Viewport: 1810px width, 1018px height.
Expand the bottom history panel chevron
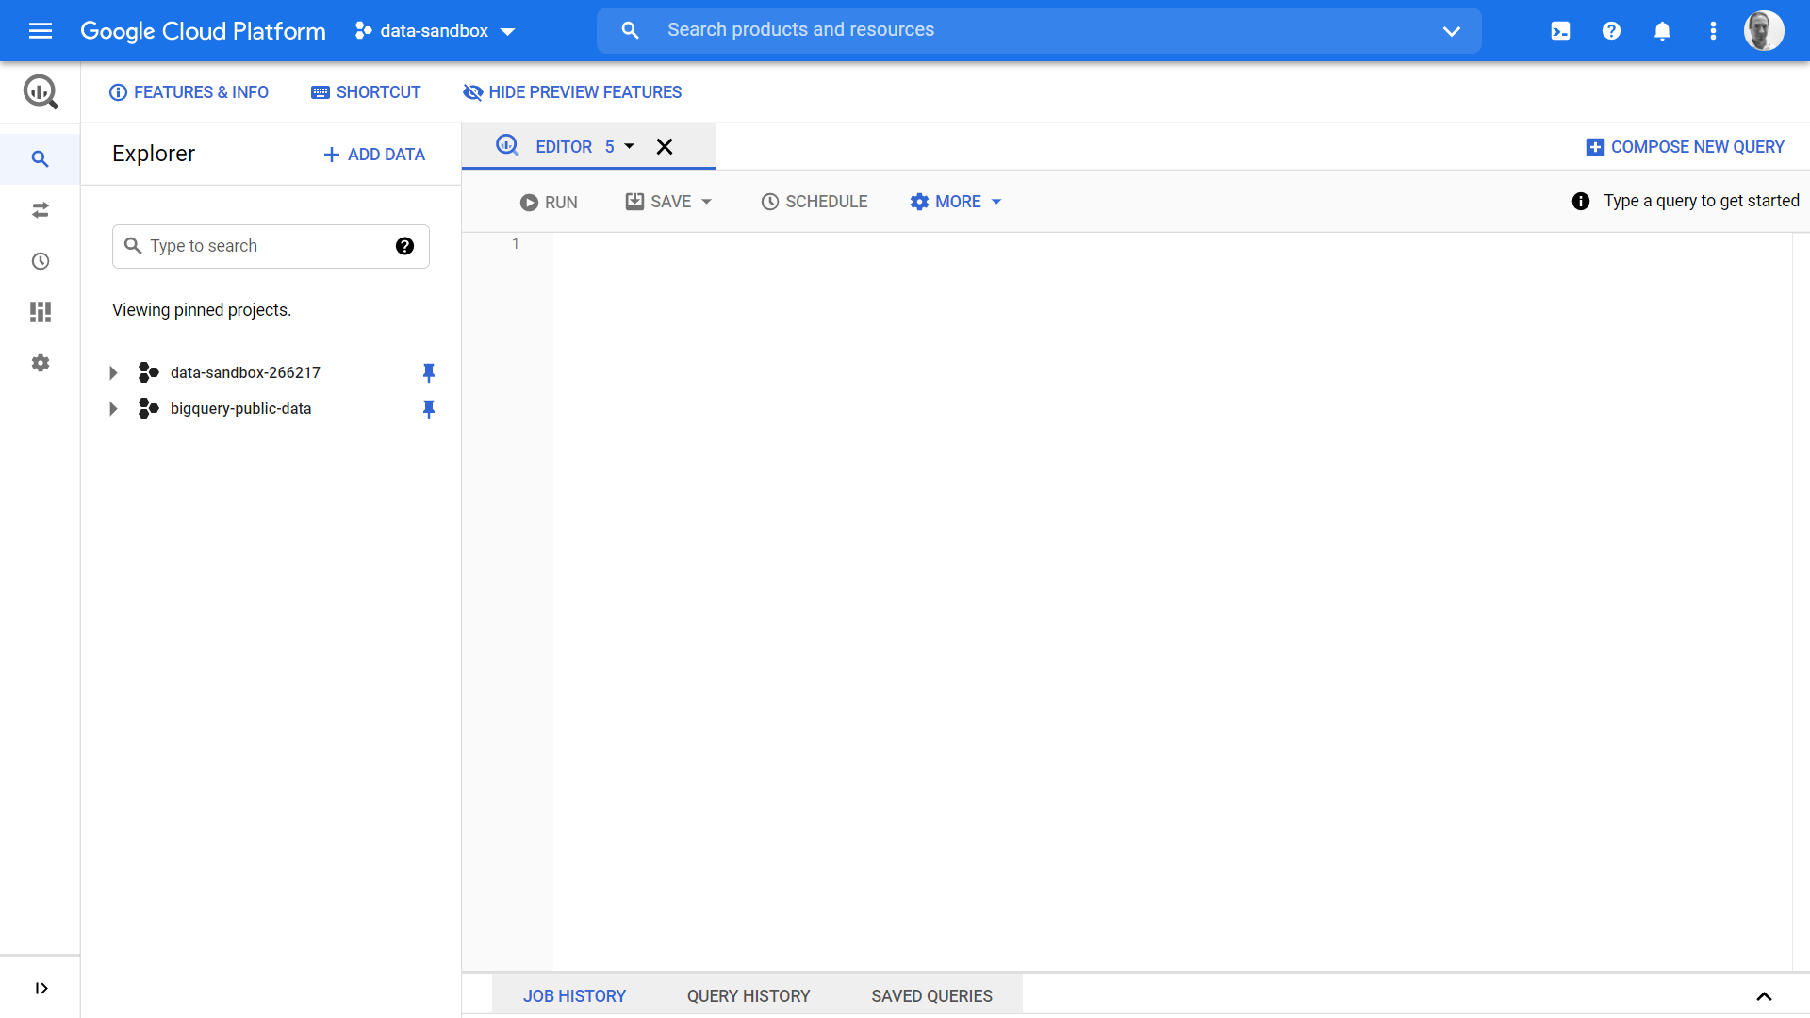pyautogui.click(x=1764, y=996)
